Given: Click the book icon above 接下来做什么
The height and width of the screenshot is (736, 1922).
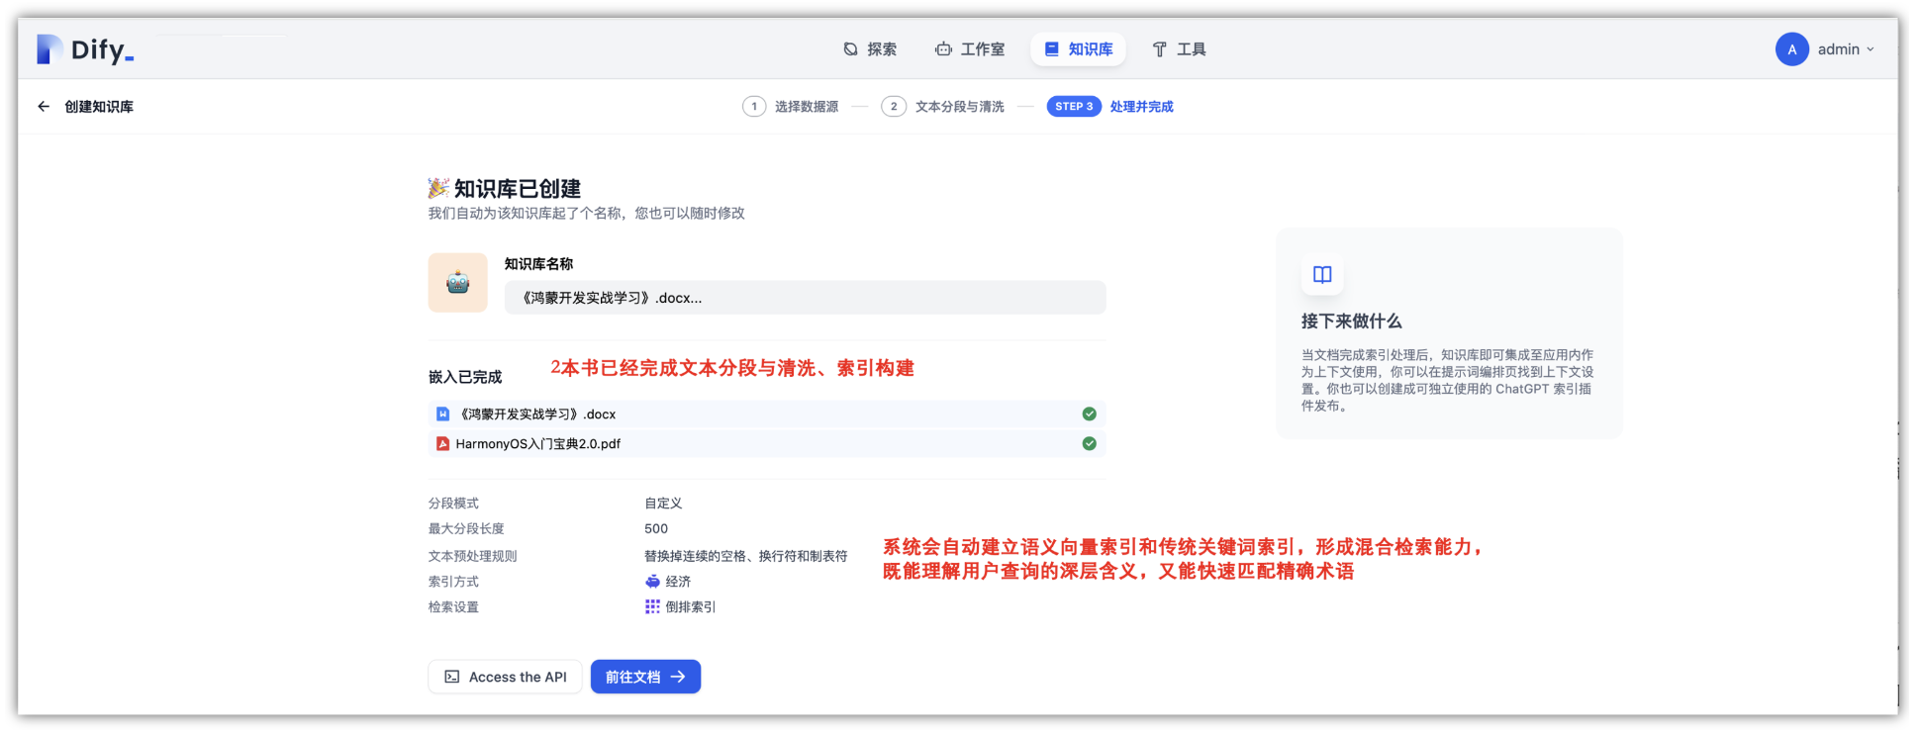Looking at the screenshot, I should pyautogui.click(x=1322, y=275).
